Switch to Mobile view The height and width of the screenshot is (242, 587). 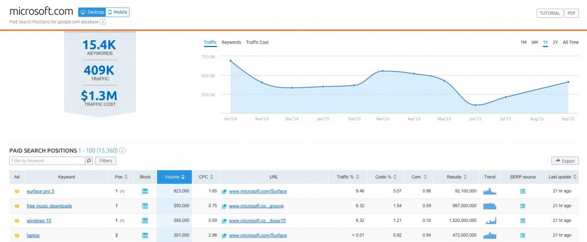click(x=118, y=12)
